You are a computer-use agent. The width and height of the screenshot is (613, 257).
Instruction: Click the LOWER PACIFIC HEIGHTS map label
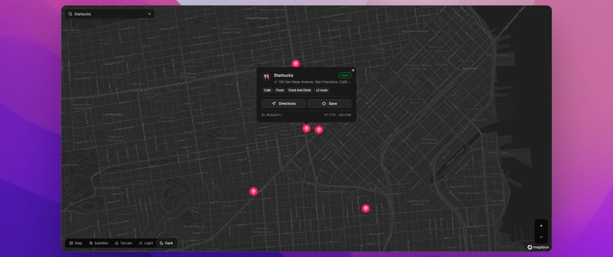pyautogui.click(x=189, y=64)
